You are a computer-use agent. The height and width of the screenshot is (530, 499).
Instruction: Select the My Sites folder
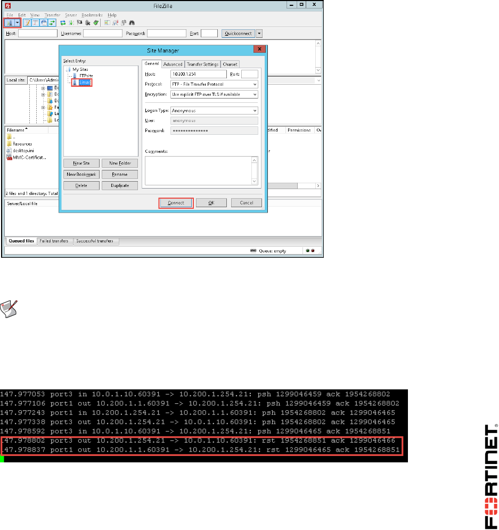point(78,69)
